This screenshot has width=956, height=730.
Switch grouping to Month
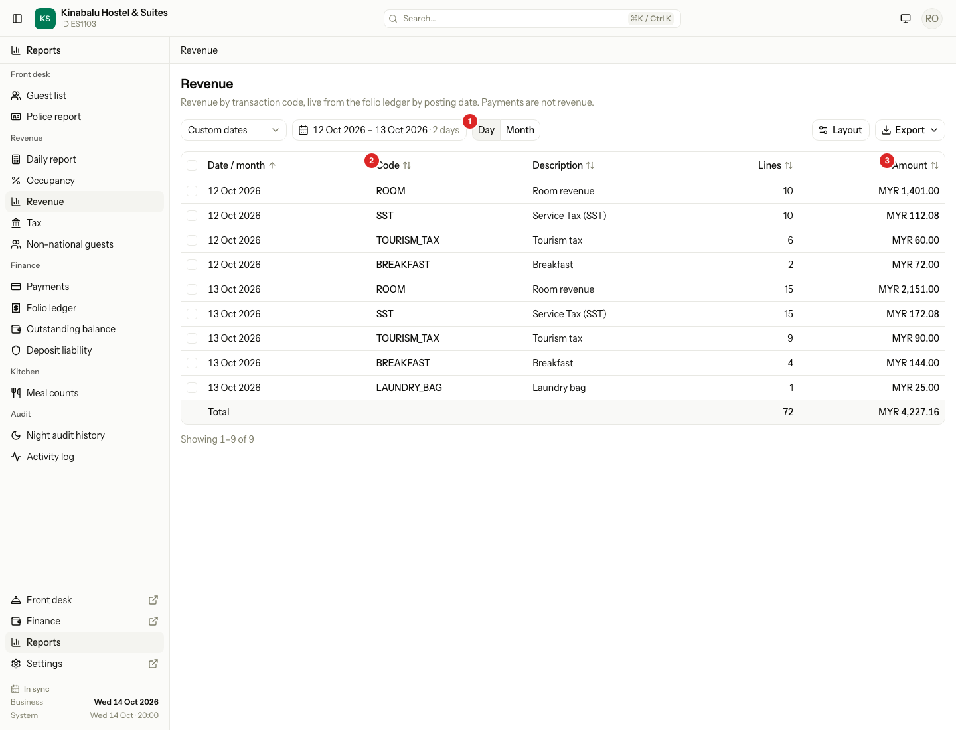point(520,130)
